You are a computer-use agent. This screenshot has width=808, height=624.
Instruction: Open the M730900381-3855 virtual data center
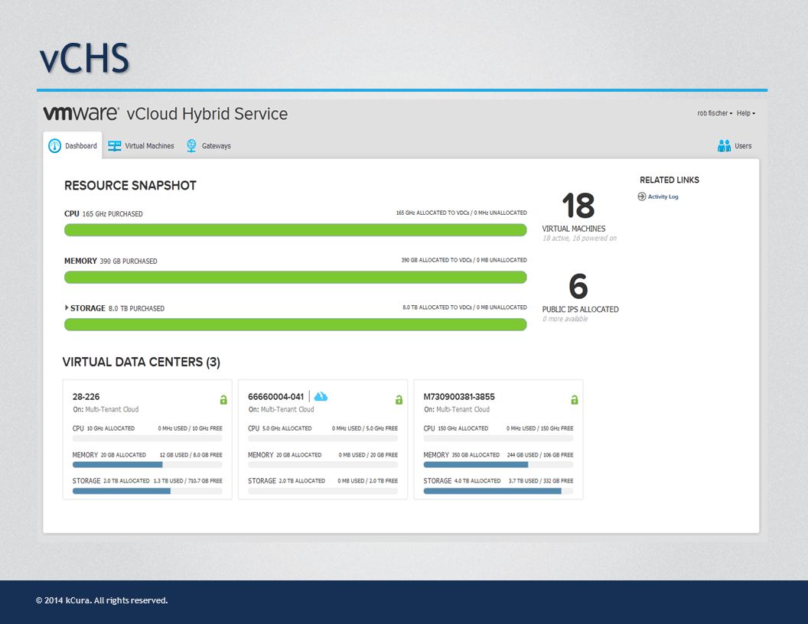tap(458, 396)
